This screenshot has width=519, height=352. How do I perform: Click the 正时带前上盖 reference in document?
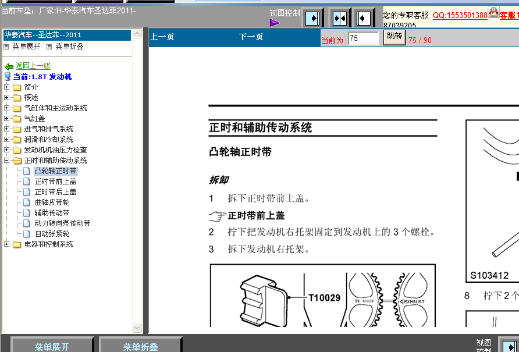(x=256, y=216)
